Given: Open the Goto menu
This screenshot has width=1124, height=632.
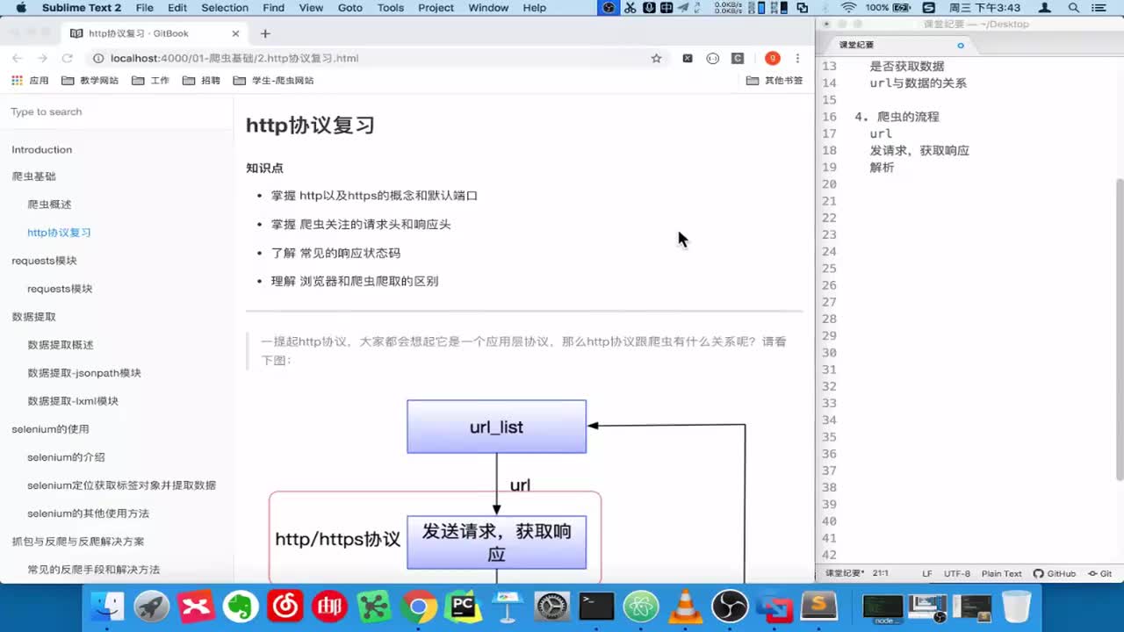Looking at the screenshot, I should coord(349,8).
